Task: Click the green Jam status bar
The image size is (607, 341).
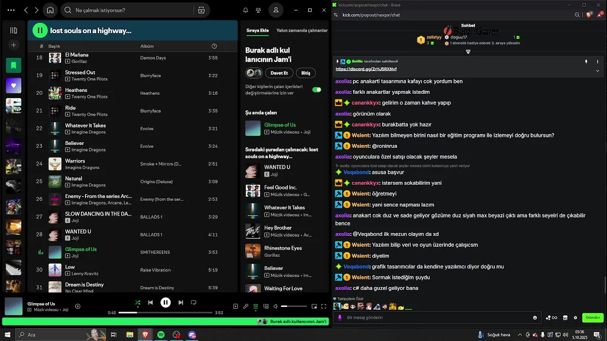Action: (165, 322)
